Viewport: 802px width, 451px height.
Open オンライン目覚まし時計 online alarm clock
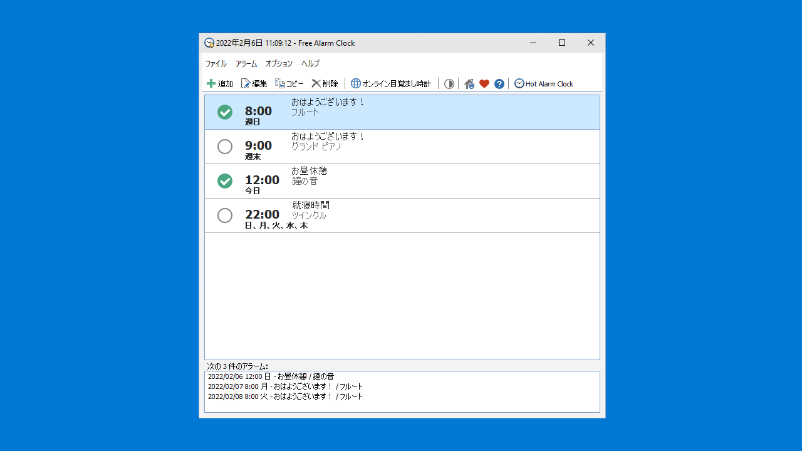pyautogui.click(x=391, y=83)
